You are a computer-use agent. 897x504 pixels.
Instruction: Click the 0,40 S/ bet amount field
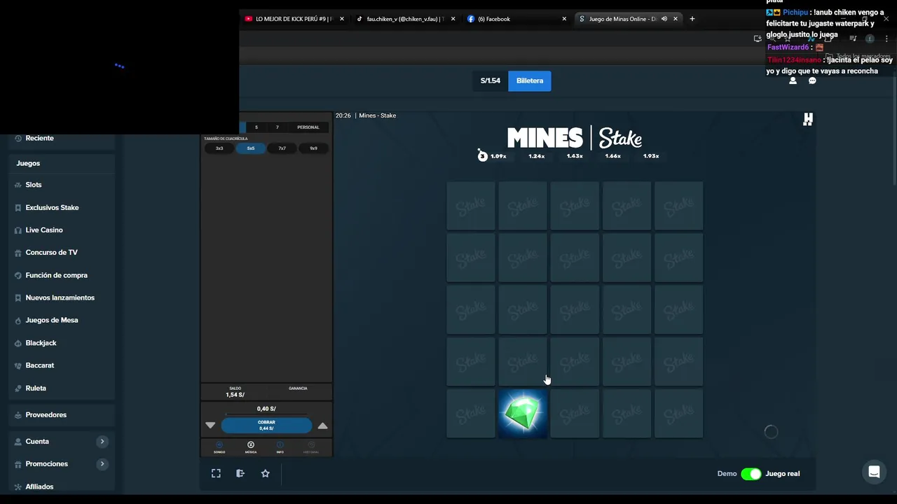(x=266, y=409)
